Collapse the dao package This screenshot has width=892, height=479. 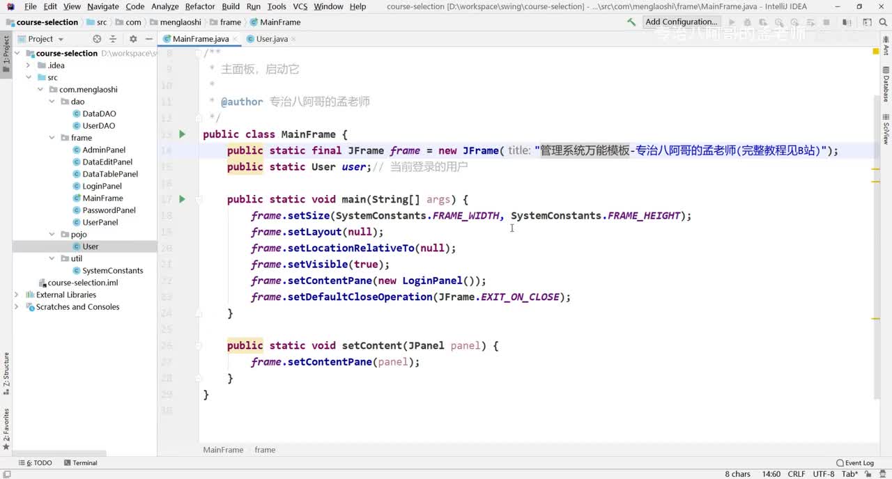pyautogui.click(x=52, y=102)
